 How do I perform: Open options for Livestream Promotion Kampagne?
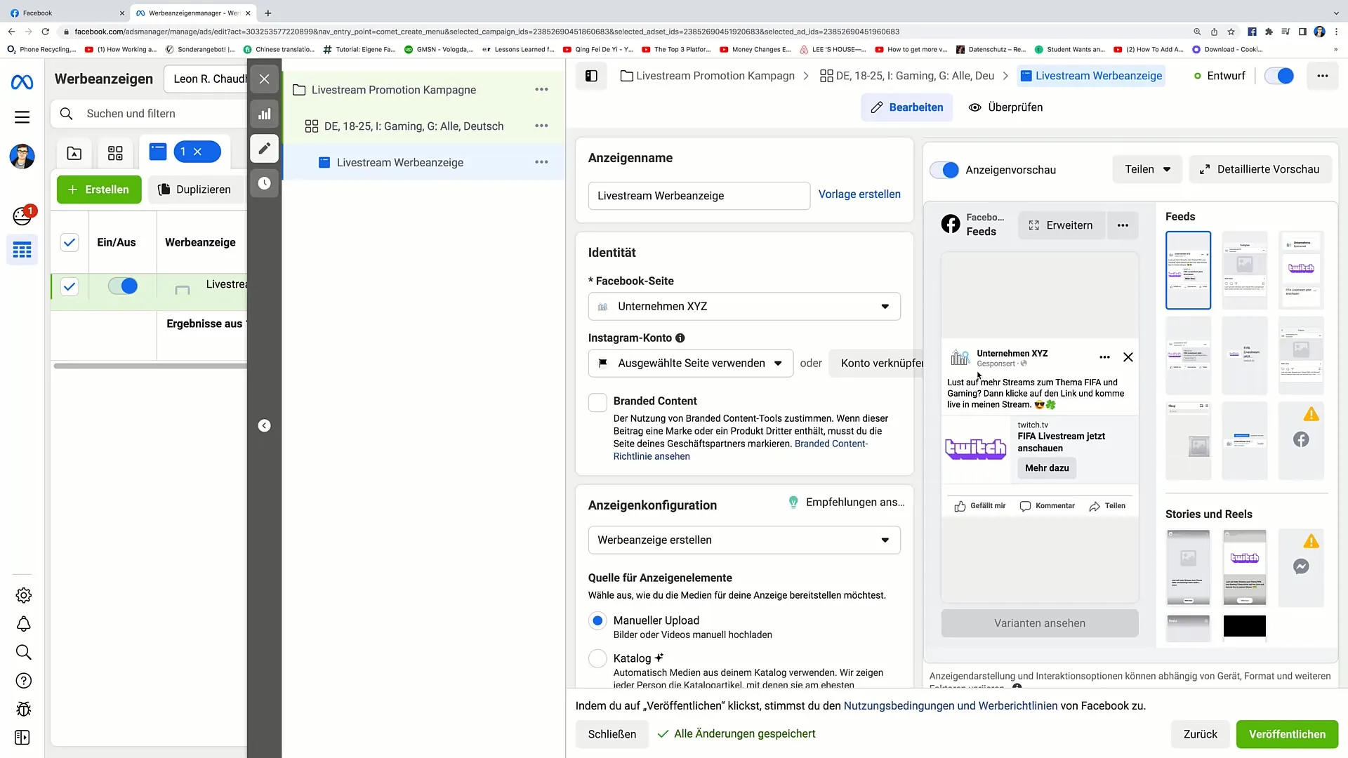tap(541, 89)
